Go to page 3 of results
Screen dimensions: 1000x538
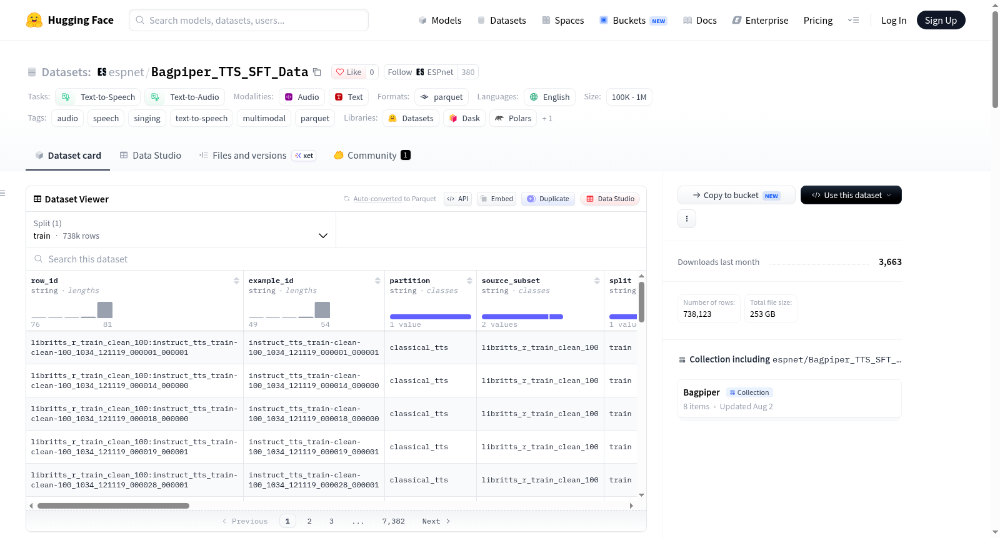click(332, 521)
